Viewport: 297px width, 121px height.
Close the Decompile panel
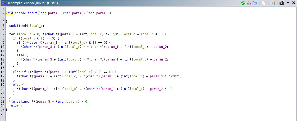pyautogui.click(x=294, y=3)
